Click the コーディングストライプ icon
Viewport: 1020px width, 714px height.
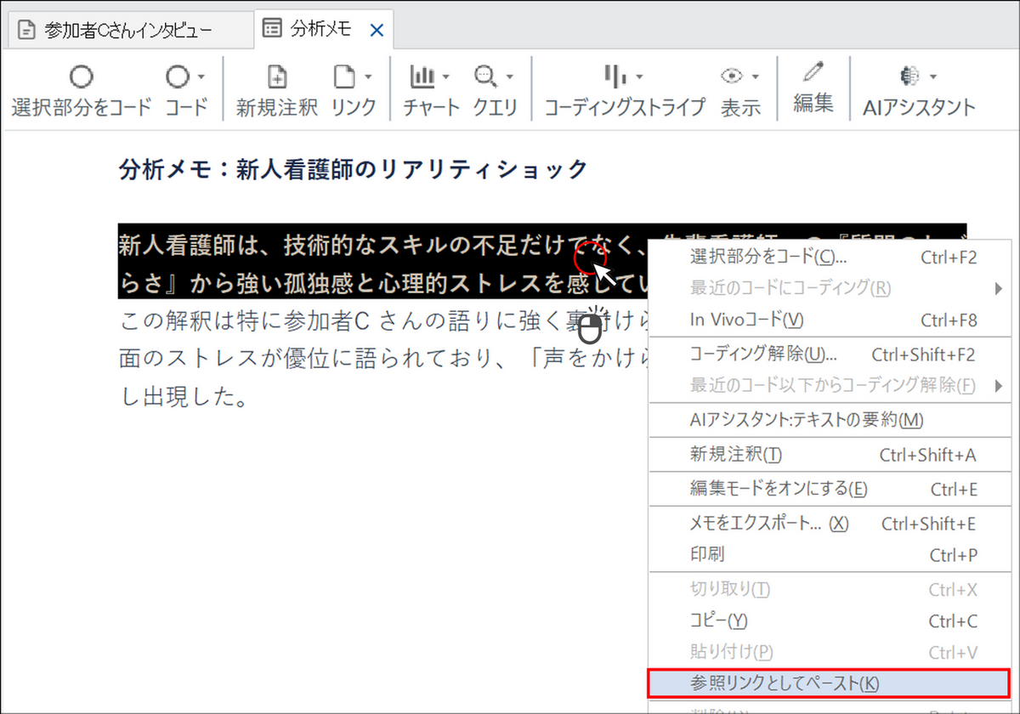click(615, 77)
